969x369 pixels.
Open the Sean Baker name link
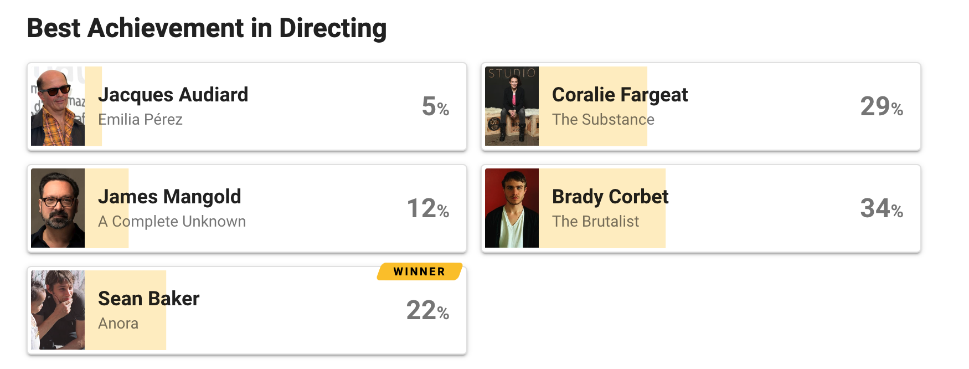pos(148,299)
